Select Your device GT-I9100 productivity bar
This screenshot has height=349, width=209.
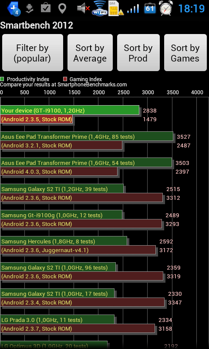[70, 110]
